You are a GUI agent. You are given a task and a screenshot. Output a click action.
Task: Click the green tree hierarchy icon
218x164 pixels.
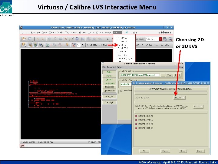click(36, 45)
